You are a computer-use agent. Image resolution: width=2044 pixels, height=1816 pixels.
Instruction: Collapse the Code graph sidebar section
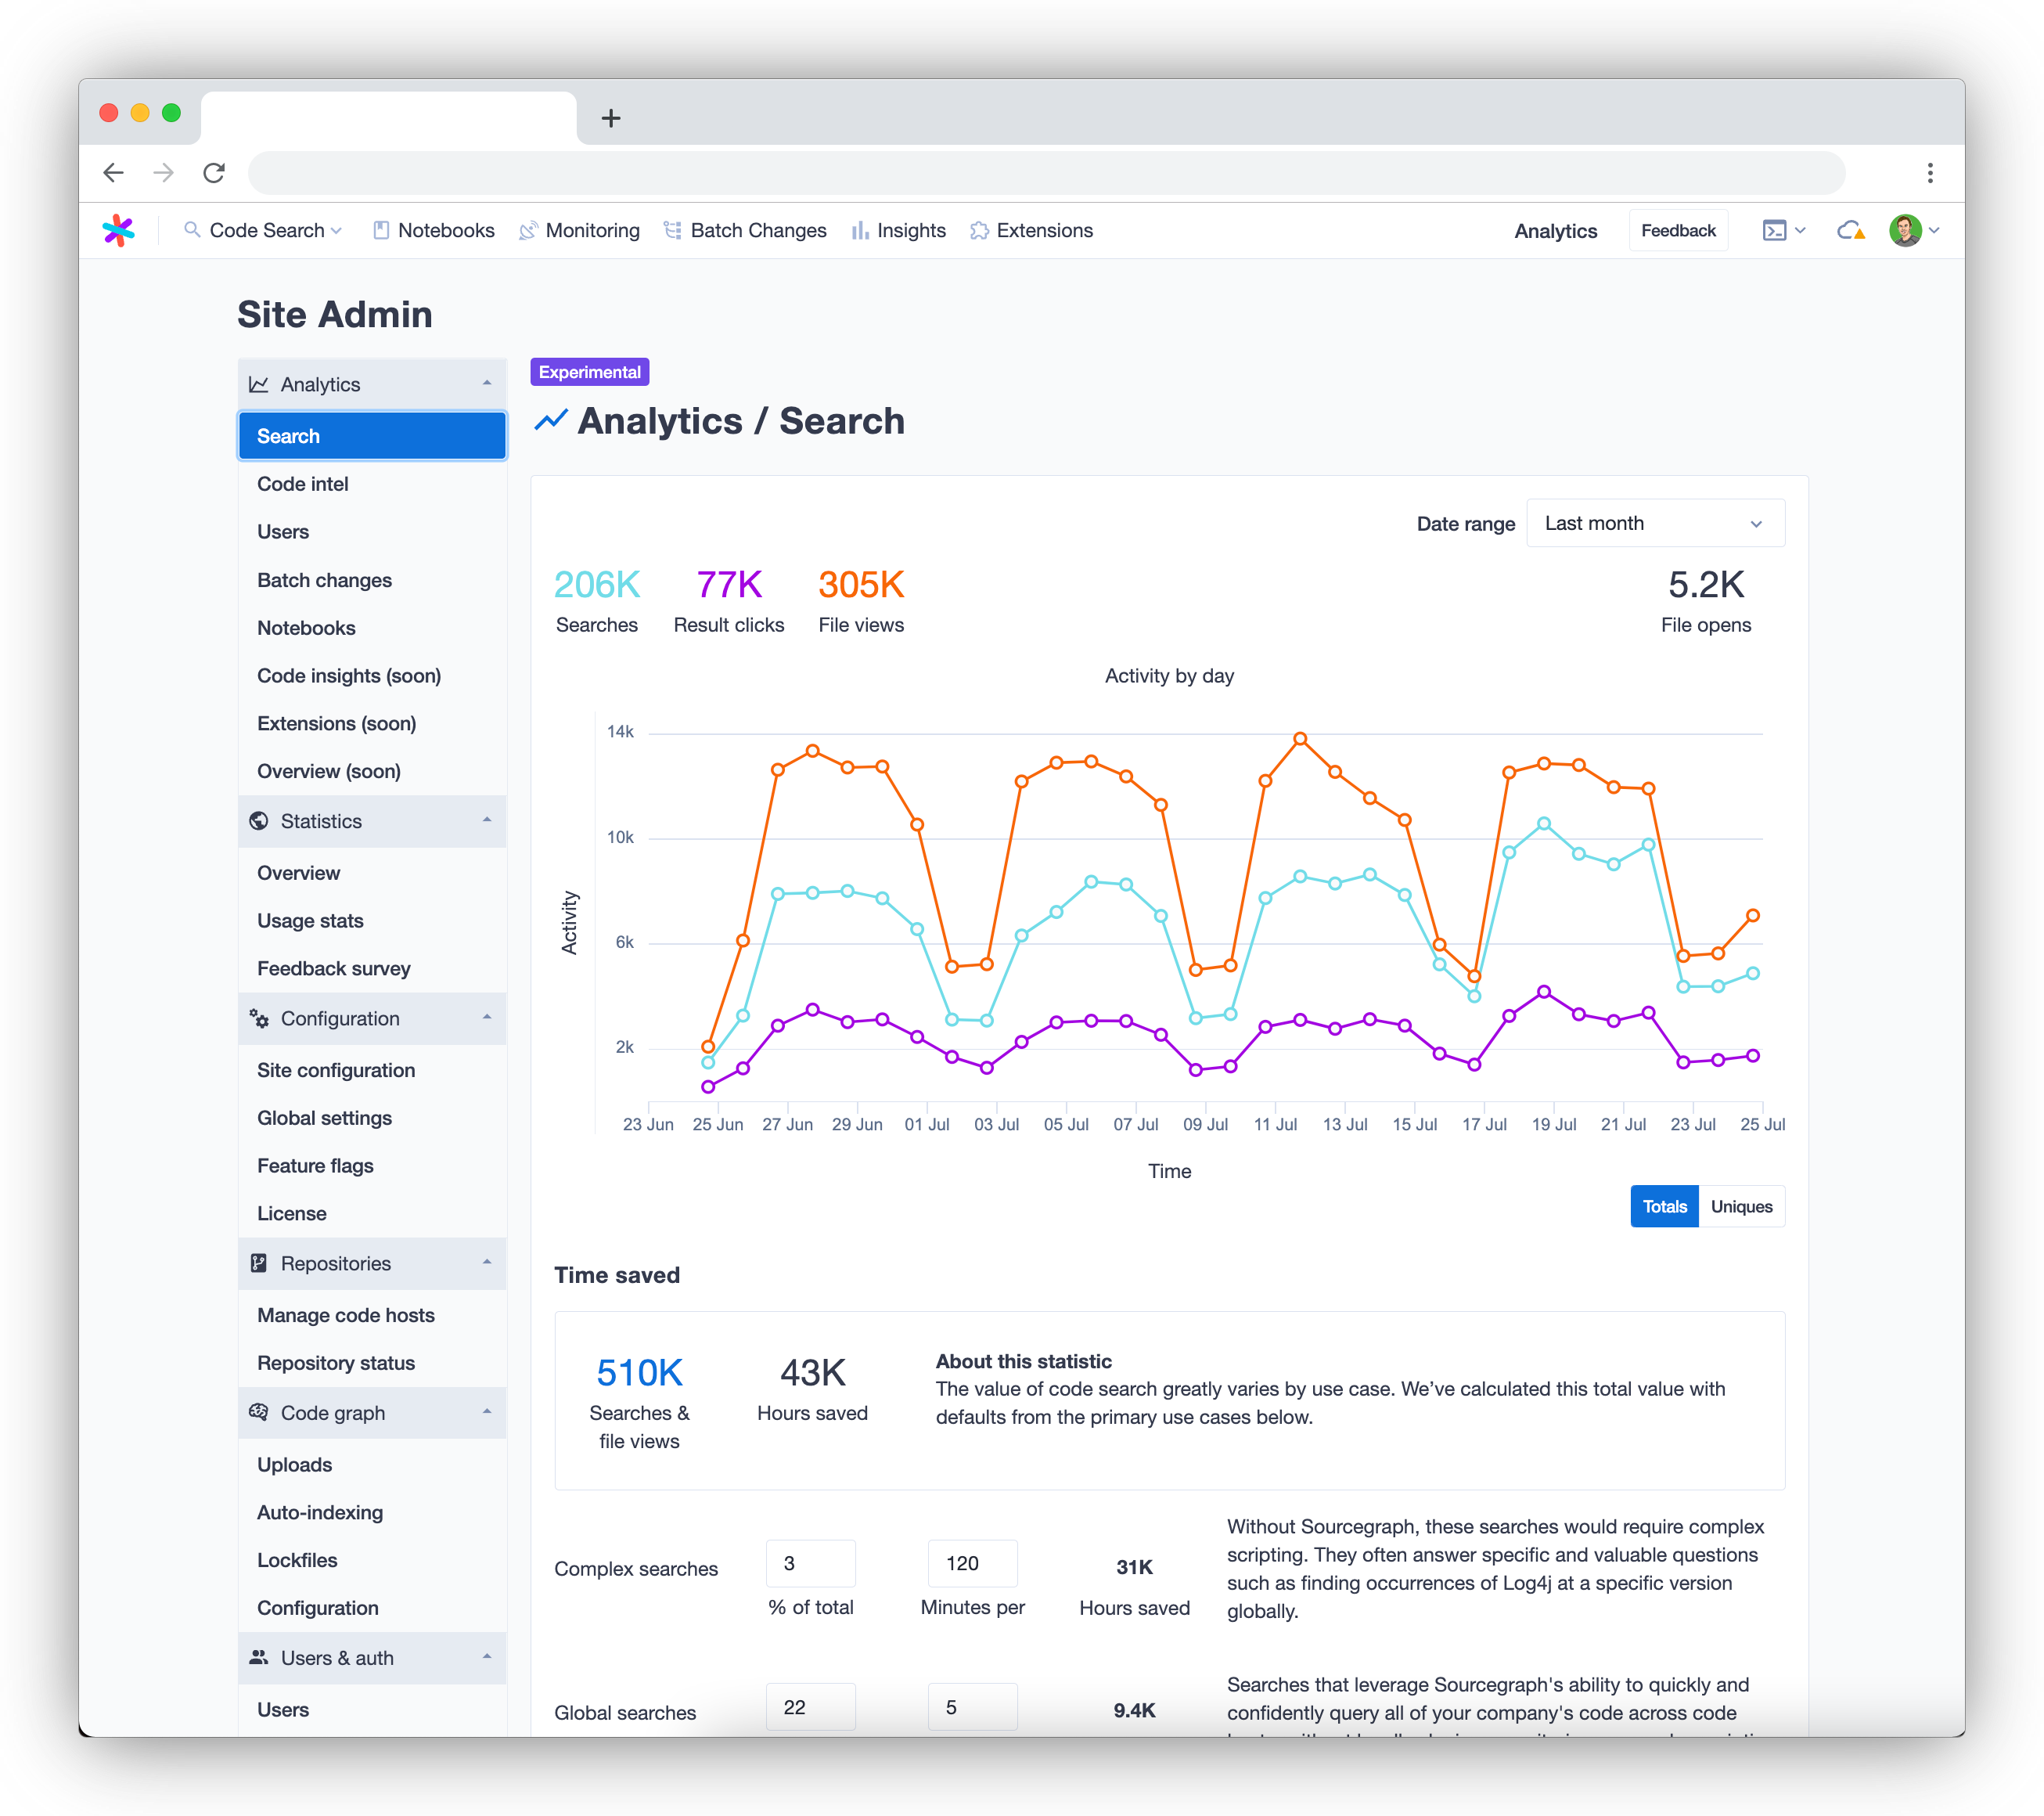point(486,1413)
